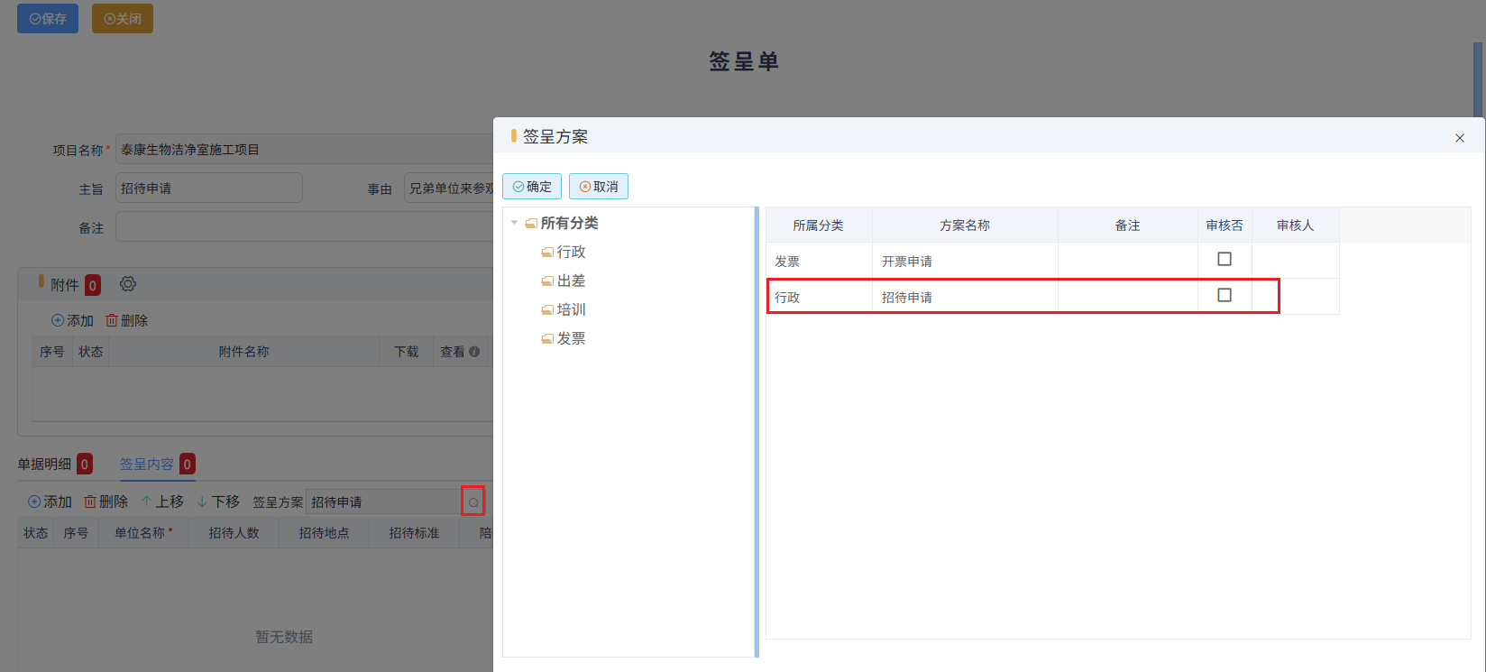The width and height of the screenshot is (1486, 672).
Task: Add an attachment via 添加 under 附件
Action: [x=72, y=320]
